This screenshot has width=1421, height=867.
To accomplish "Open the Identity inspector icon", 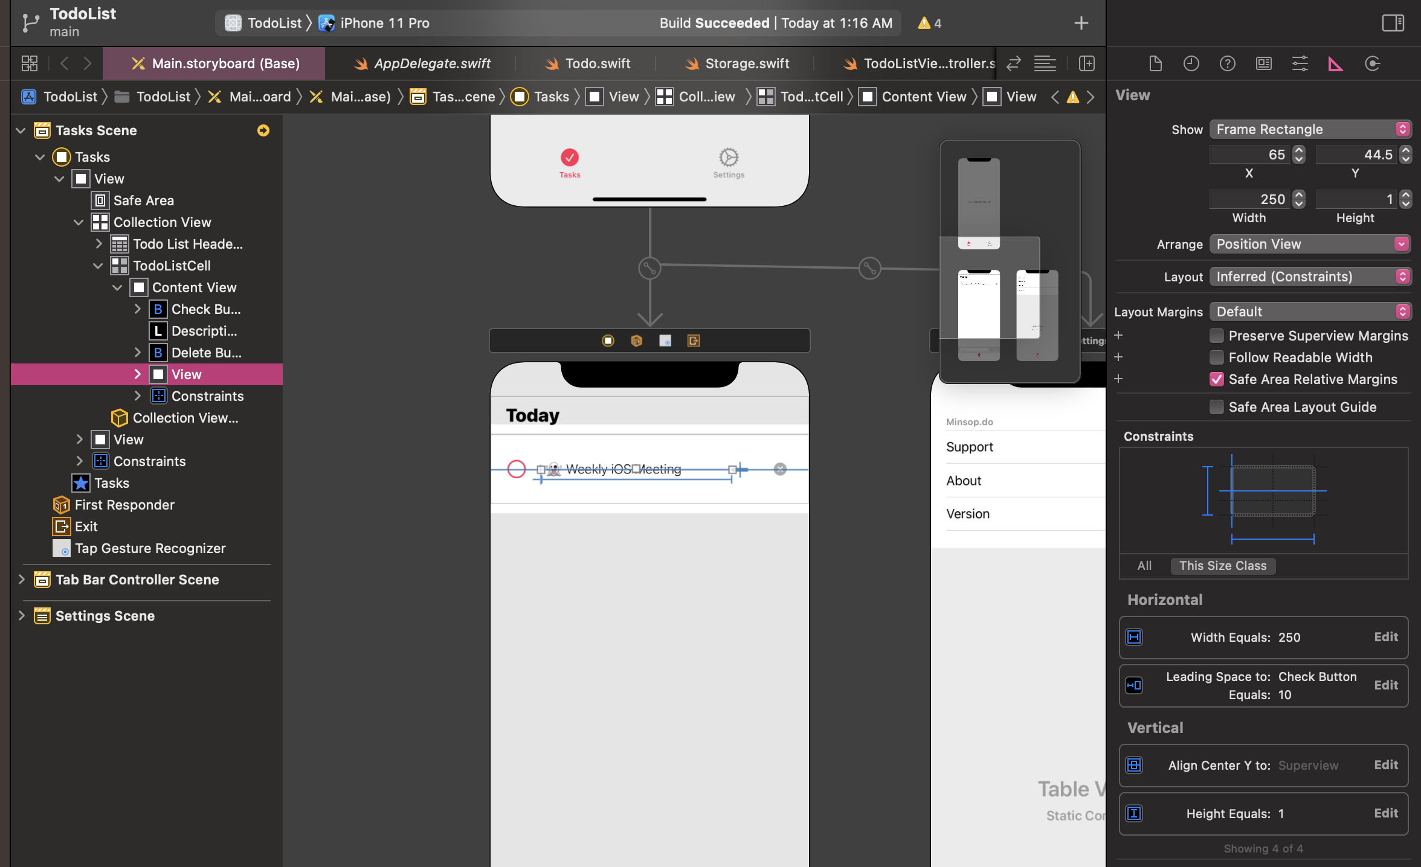I will pyautogui.click(x=1263, y=63).
